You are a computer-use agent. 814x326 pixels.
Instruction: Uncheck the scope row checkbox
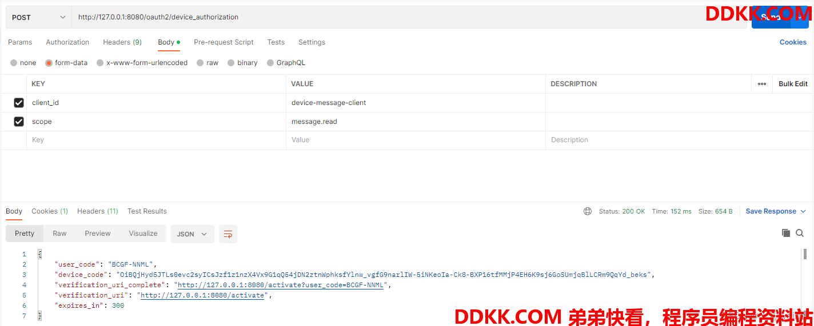(19, 122)
